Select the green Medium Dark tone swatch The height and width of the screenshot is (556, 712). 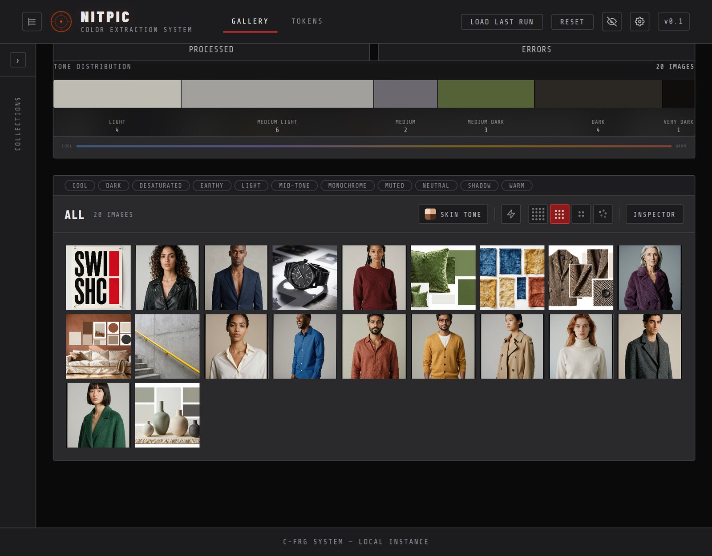[486, 94]
